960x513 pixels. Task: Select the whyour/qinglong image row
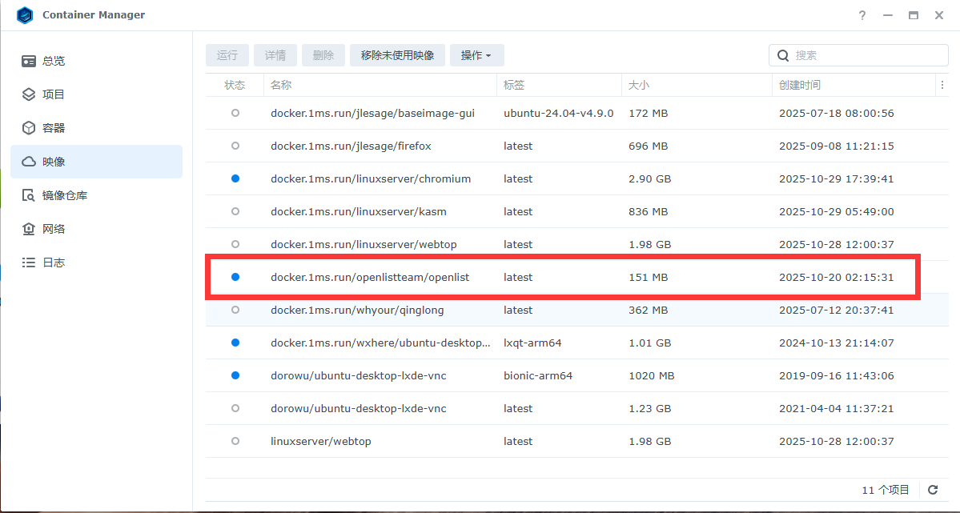pyautogui.click(x=357, y=310)
